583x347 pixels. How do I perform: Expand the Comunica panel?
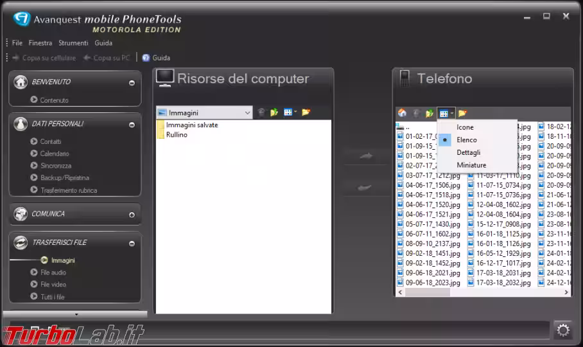tap(132, 215)
